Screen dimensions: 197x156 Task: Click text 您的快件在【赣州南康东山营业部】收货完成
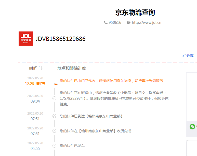96,131
